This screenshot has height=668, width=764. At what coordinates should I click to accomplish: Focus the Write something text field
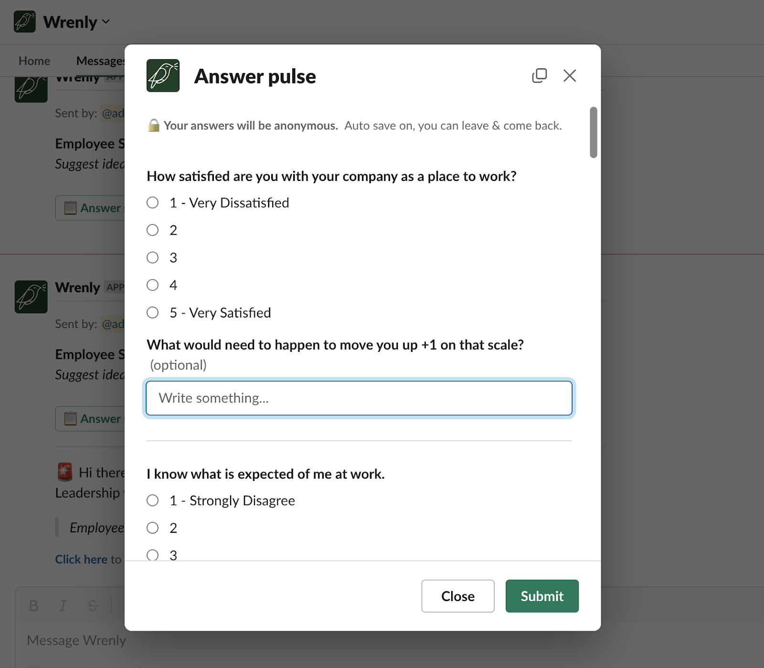(x=359, y=398)
